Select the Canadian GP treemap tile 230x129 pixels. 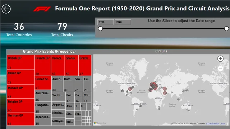(x=58, y=65)
